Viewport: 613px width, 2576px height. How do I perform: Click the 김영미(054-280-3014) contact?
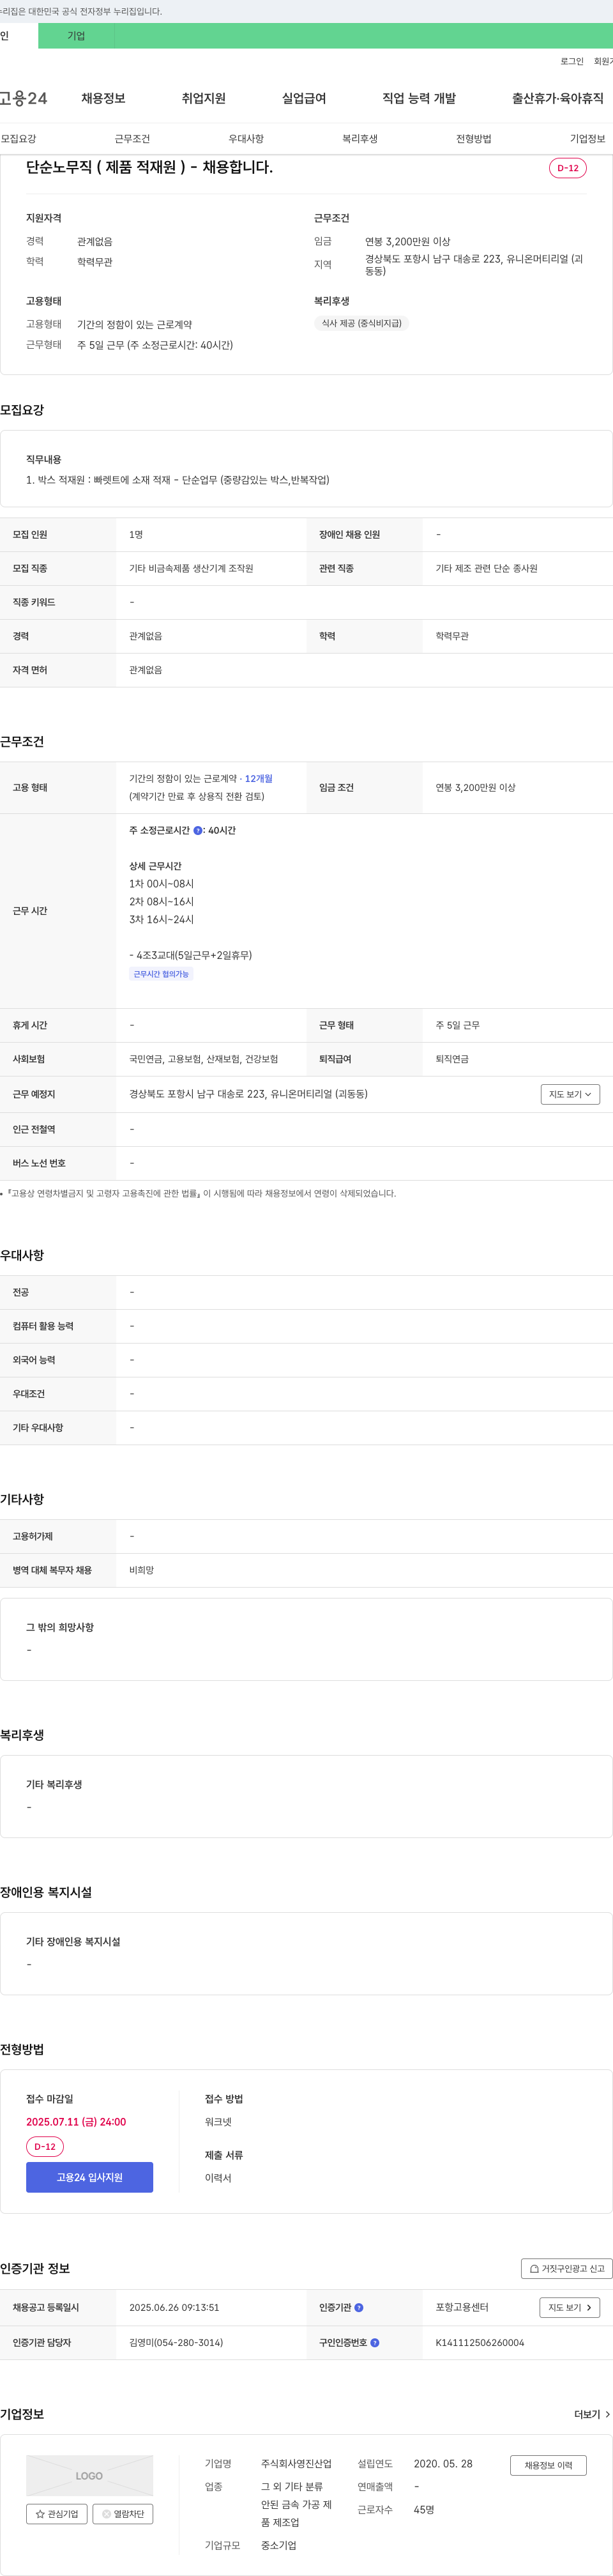176,2342
